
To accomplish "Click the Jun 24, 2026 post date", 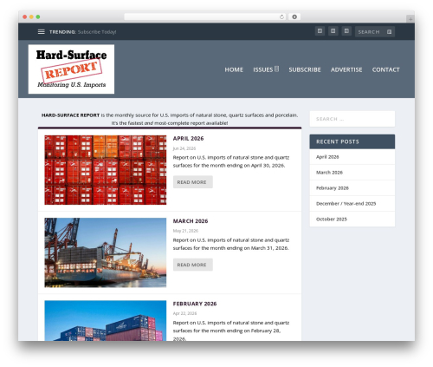I will tap(184, 148).
